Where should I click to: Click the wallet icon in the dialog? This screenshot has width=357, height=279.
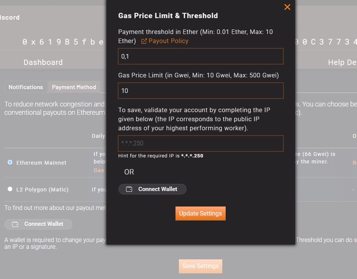coord(129,189)
